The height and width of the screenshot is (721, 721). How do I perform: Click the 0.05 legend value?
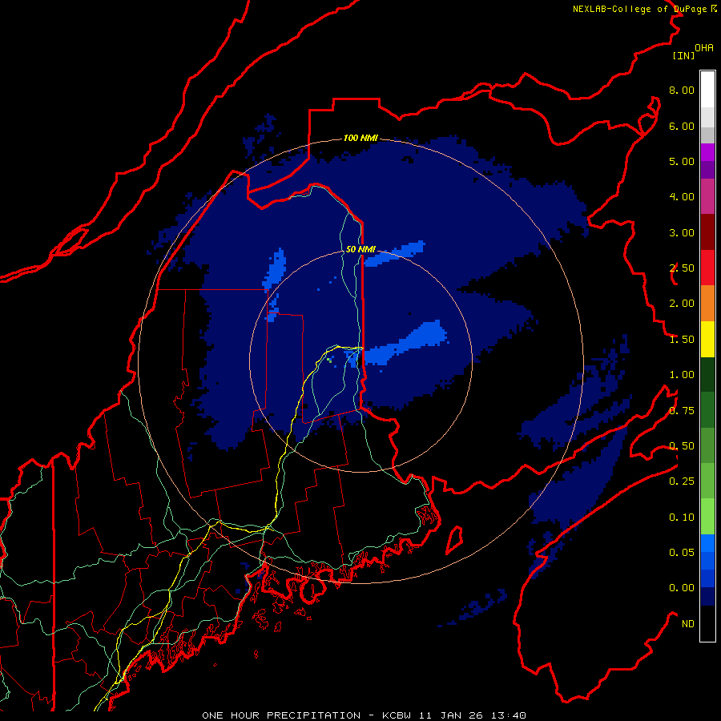682,553
